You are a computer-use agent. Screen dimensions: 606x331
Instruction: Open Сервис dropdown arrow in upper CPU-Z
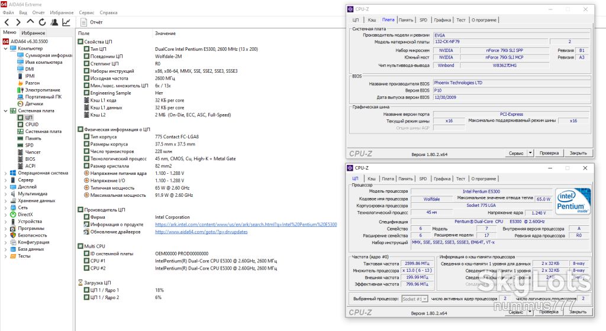tap(530, 153)
